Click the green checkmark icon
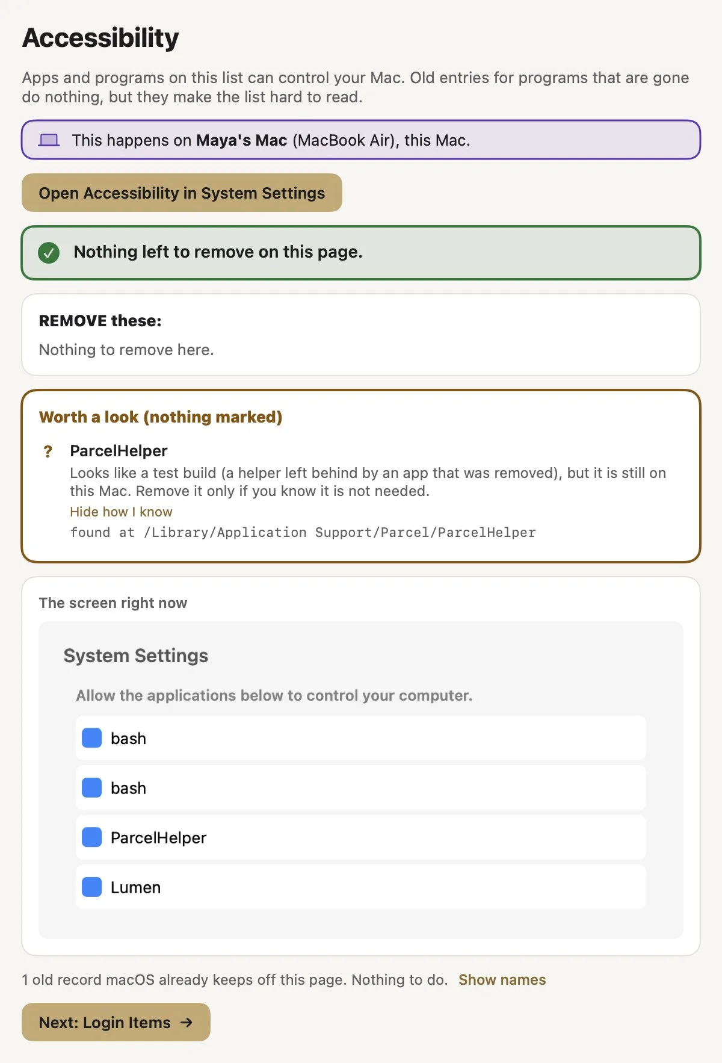Image resolution: width=722 pixels, height=1063 pixels. 49,253
